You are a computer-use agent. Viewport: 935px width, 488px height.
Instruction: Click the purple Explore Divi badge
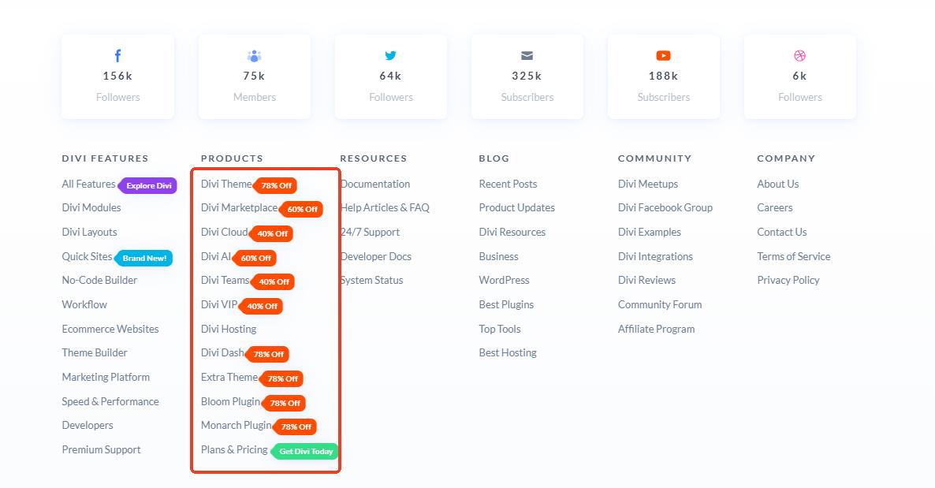coord(148,186)
